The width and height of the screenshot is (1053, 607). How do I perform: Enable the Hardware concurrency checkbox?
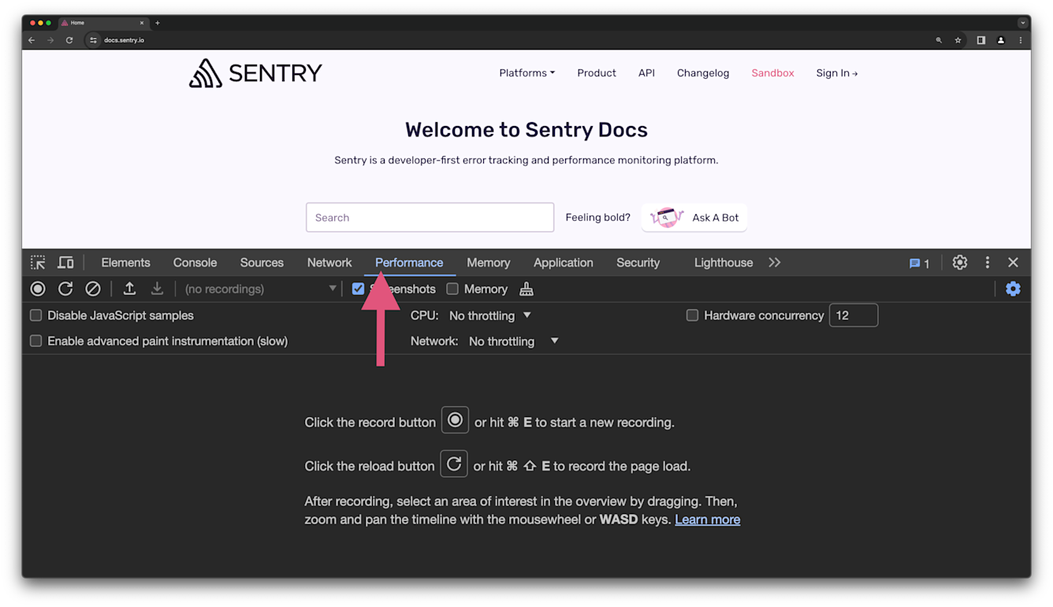tap(692, 315)
